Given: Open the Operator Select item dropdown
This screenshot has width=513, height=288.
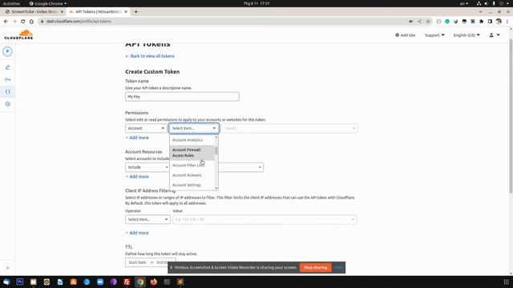Looking at the screenshot, I should (x=147, y=219).
